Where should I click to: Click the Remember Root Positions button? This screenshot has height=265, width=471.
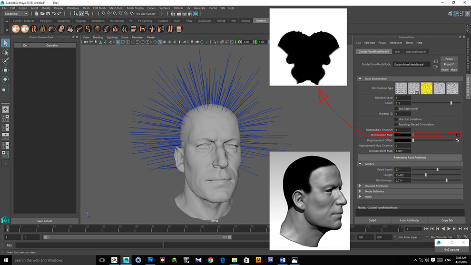[x=409, y=157]
